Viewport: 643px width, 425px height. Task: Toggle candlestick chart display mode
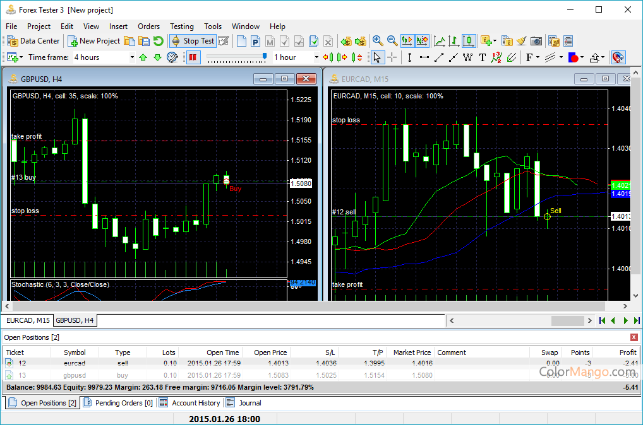(x=469, y=41)
